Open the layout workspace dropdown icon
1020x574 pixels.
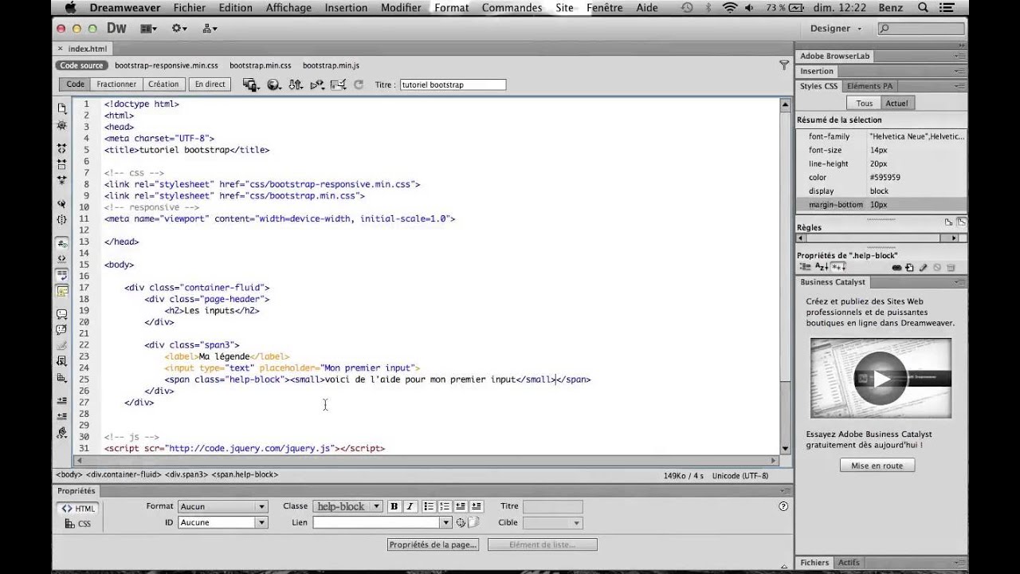(148, 28)
